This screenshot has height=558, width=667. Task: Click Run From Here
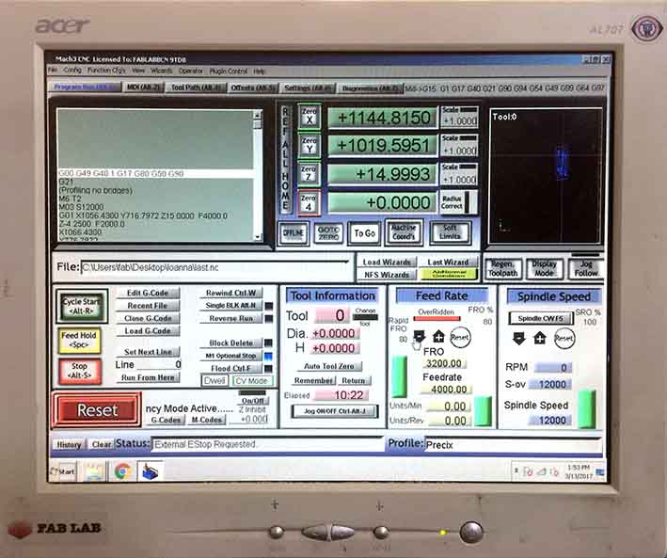click(148, 377)
